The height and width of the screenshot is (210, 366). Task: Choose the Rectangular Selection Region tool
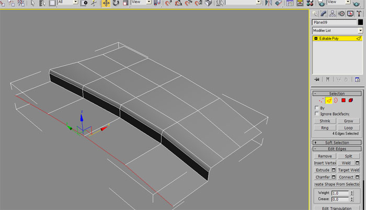pos(52,3)
